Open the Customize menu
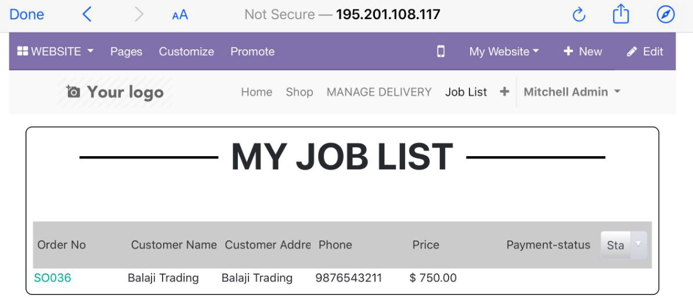The width and height of the screenshot is (693, 299). click(186, 51)
